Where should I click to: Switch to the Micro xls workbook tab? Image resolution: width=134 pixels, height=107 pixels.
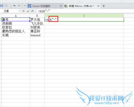coord(82,6)
